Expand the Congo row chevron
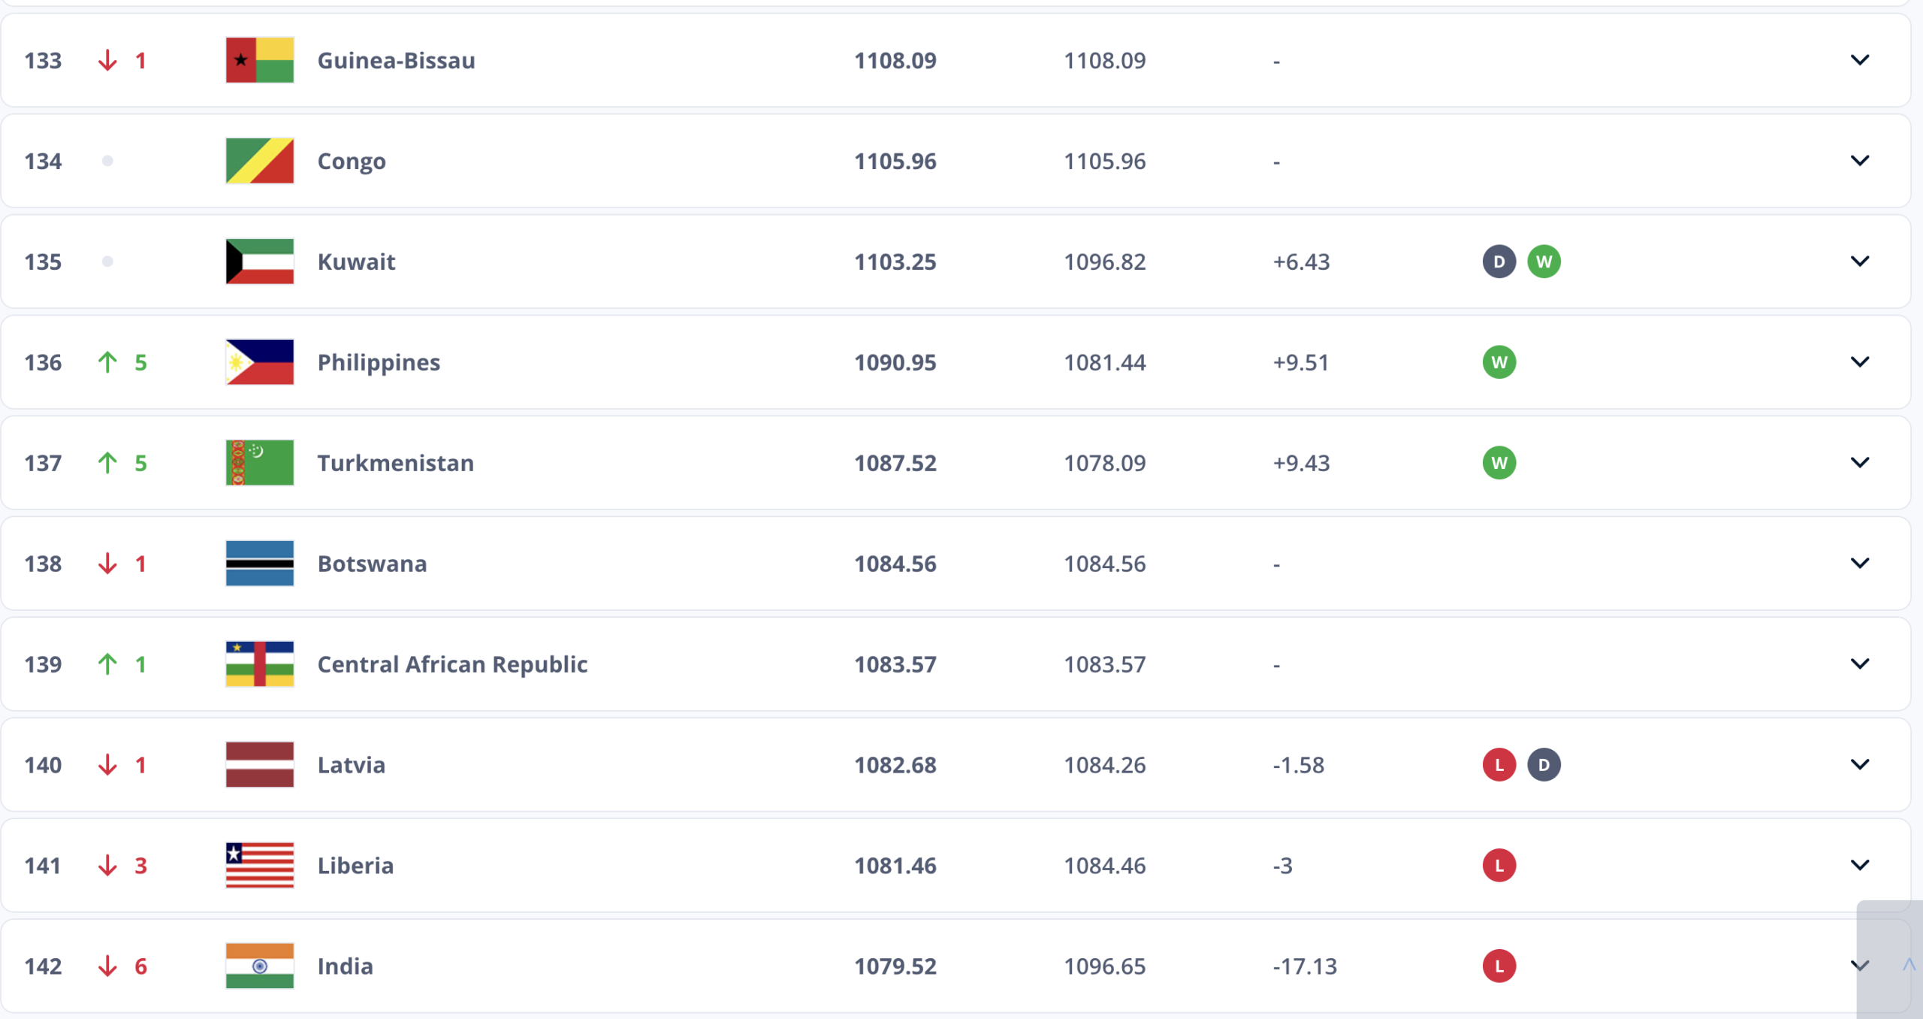Viewport: 1923px width, 1019px height. [x=1859, y=161]
